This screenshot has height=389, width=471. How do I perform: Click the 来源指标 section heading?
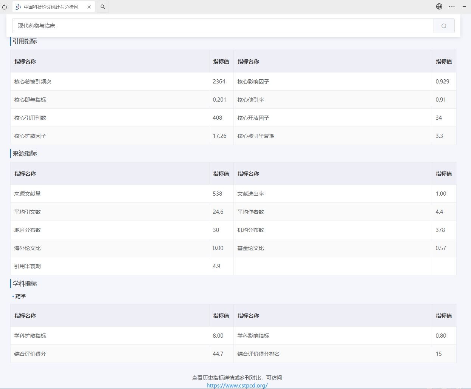[25, 153]
